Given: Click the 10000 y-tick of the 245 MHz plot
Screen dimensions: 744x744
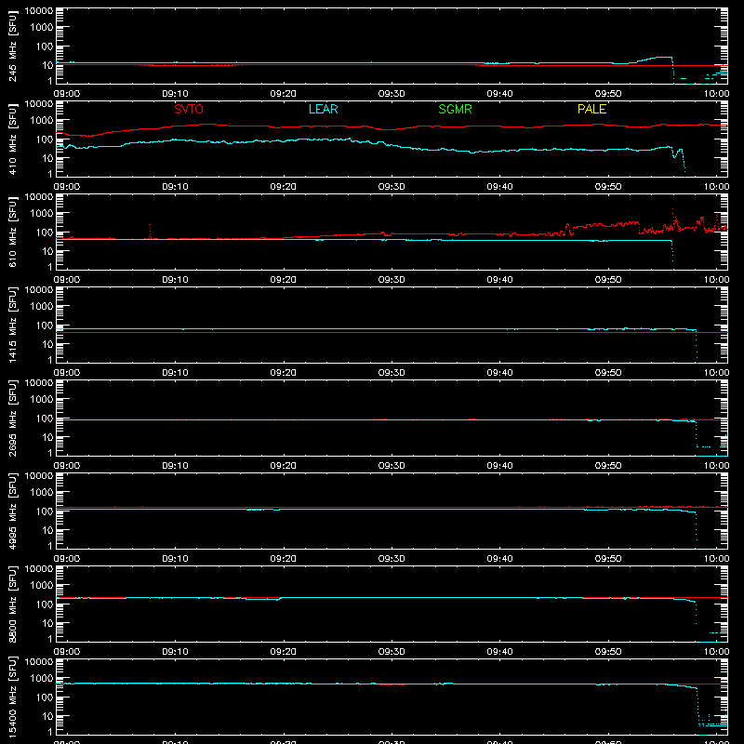Looking at the screenshot, I should 39,11.
